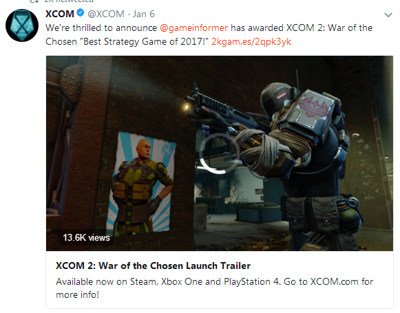
Task: Click the card description mentioning Steam and Xbox One
Action: 214,288
